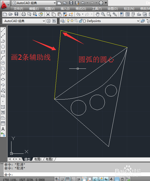Switch to the 布局1 tab
The width and height of the screenshot is (150, 181).
point(38,159)
